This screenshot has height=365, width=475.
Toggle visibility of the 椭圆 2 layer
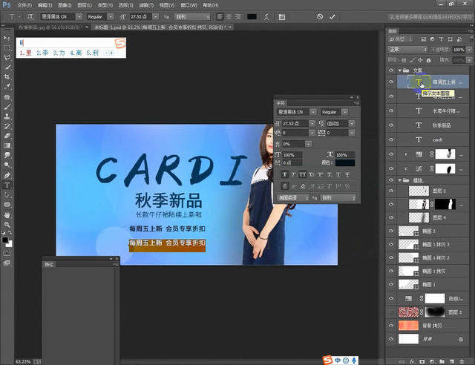pyautogui.click(x=391, y=231)
